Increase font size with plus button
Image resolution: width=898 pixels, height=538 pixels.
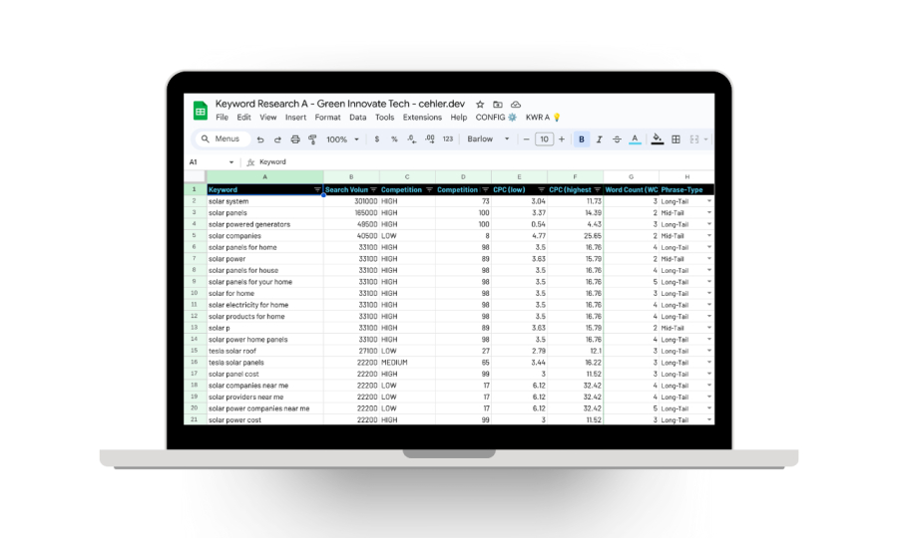562,139
